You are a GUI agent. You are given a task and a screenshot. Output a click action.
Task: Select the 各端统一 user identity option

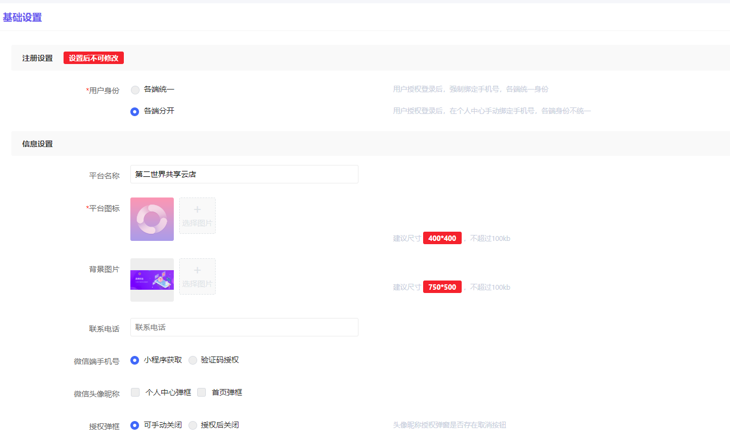pyautogui.click(x=135, y=90)
